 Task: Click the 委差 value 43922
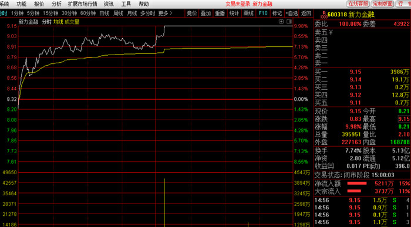point(402,24)
